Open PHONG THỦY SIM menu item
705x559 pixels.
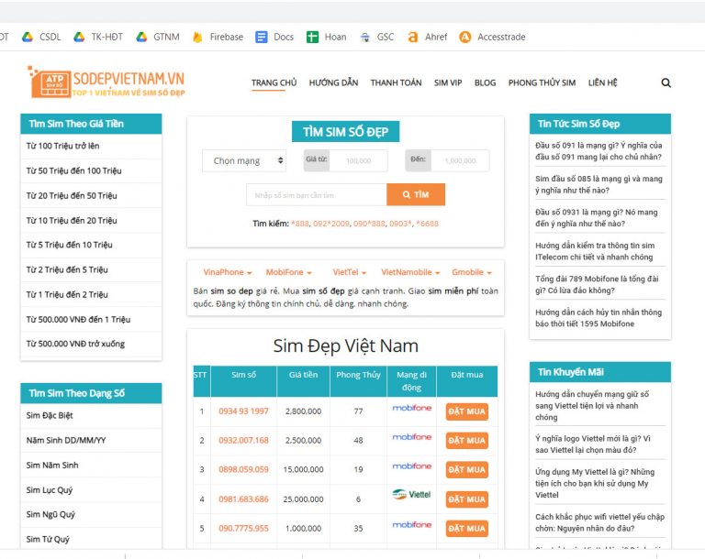pos(542,82)
